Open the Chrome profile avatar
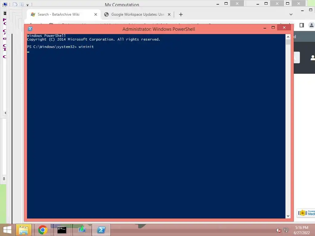 coord(311,25)
